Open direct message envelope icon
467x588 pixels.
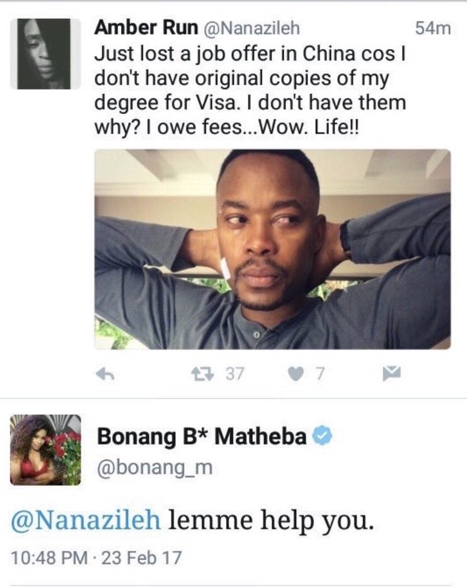click(x=391, y=374)
